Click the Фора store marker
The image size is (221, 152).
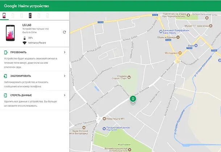coord(196,45)
